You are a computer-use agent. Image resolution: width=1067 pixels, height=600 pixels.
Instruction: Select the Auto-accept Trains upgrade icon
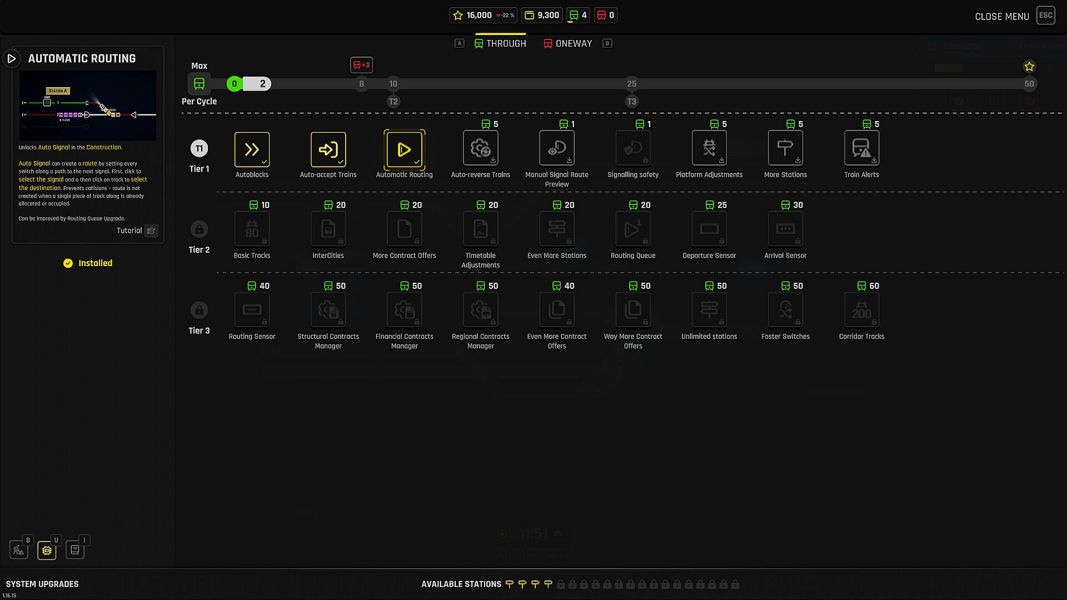[x=328, y=149]
